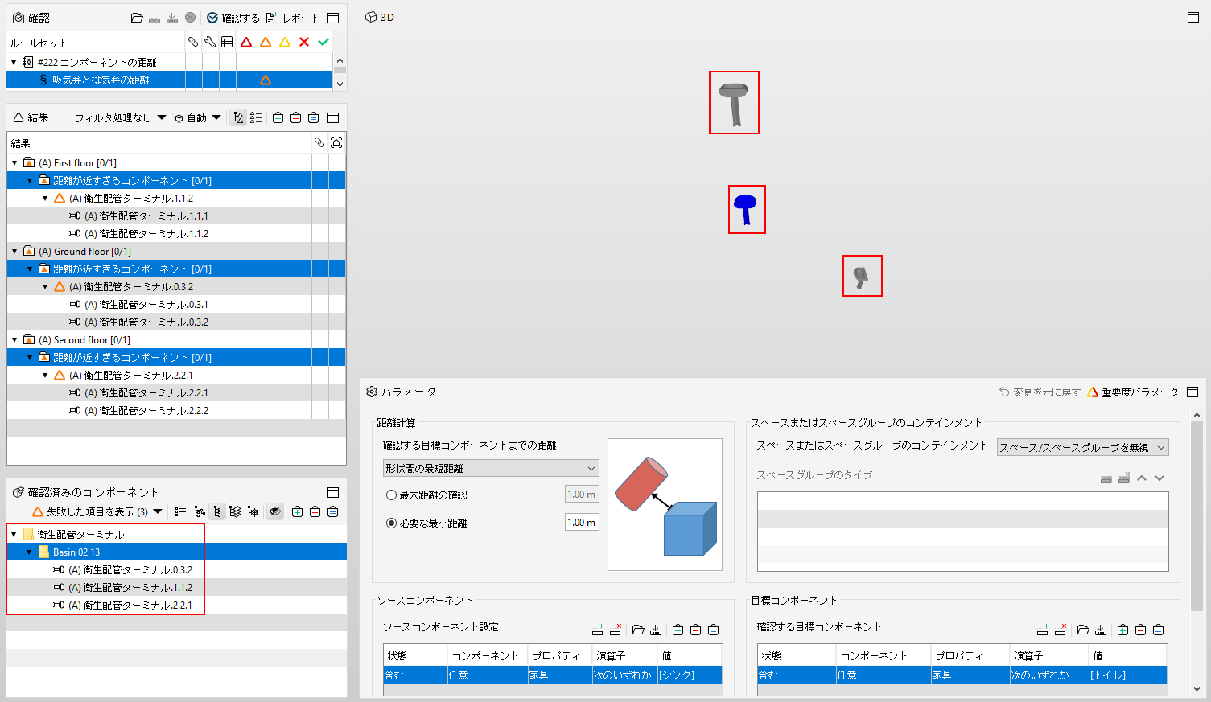1211x702 pixels.
Task: Add checked components to basket (green plus)
Action: (x=298, y=511)
